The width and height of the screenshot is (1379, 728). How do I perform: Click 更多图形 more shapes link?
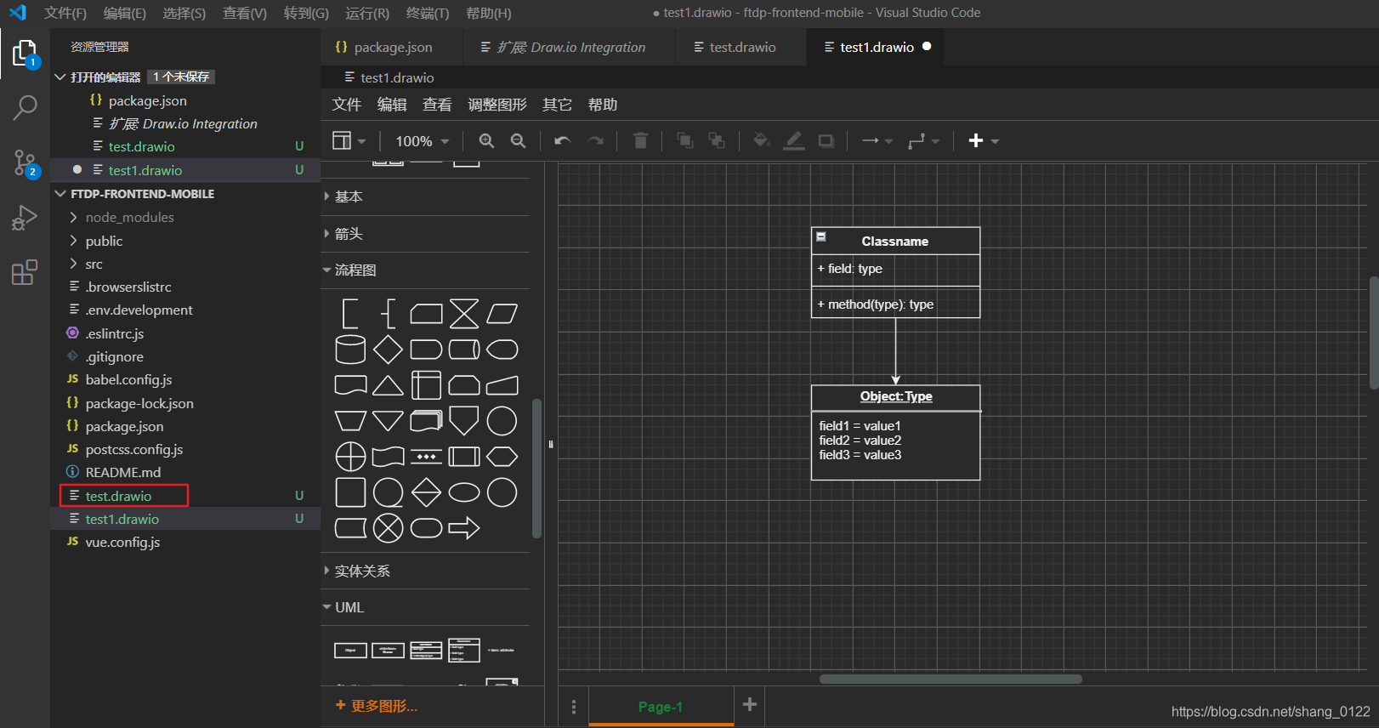pos(377,706)
